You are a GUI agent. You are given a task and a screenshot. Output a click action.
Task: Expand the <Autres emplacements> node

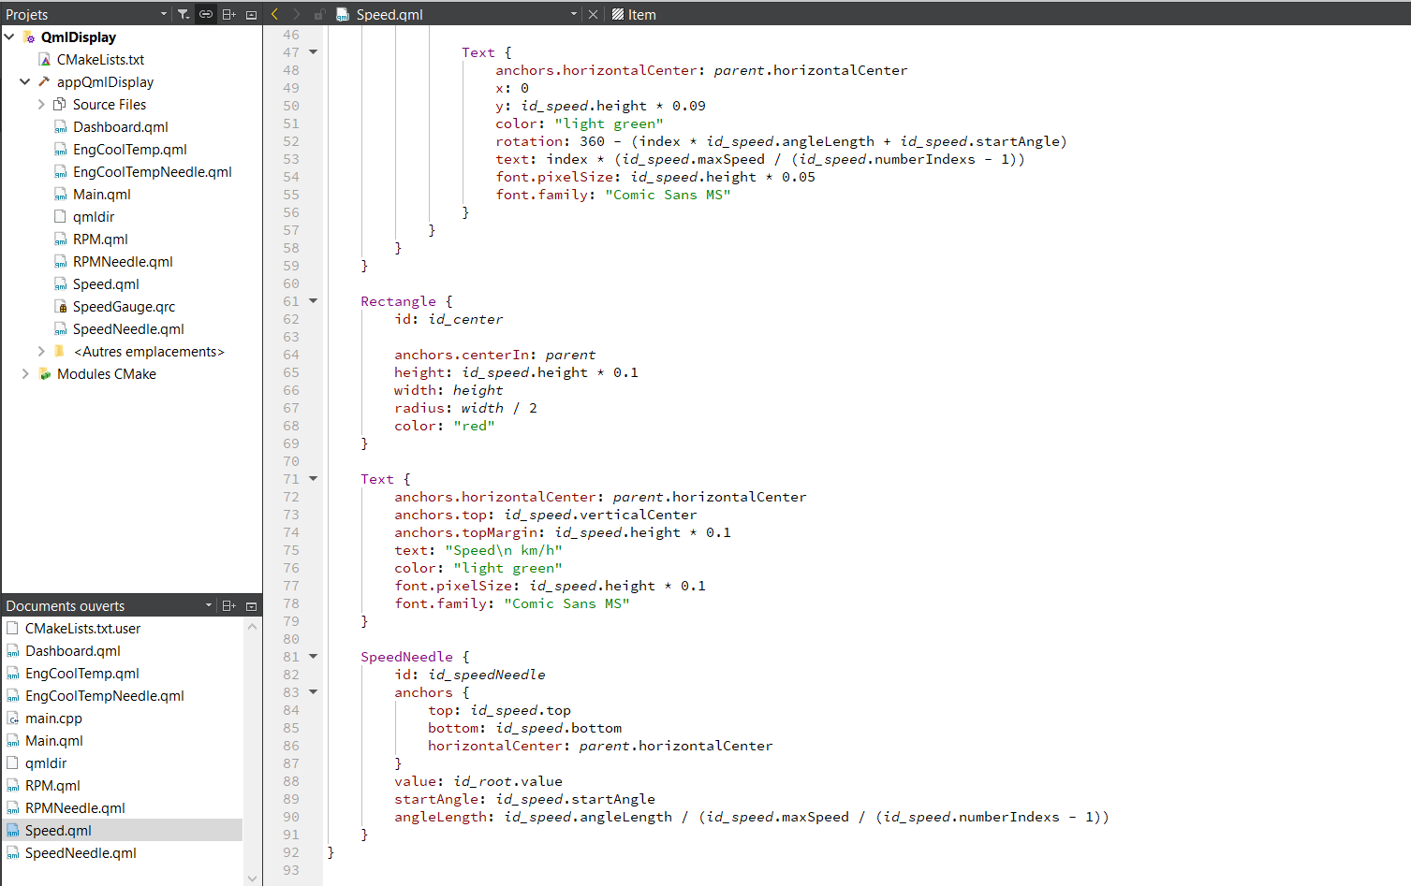(41, 351)
